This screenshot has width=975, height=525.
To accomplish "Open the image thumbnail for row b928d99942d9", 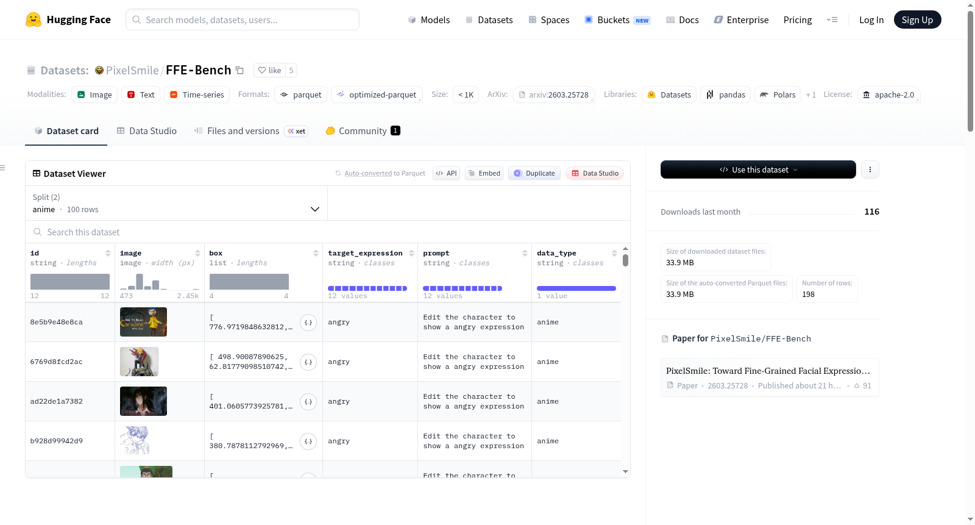I will (x=135, y=441).
